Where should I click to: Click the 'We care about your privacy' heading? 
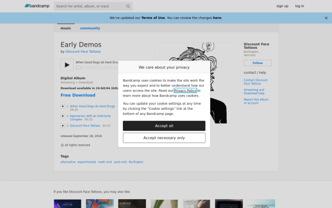point(164,67)
